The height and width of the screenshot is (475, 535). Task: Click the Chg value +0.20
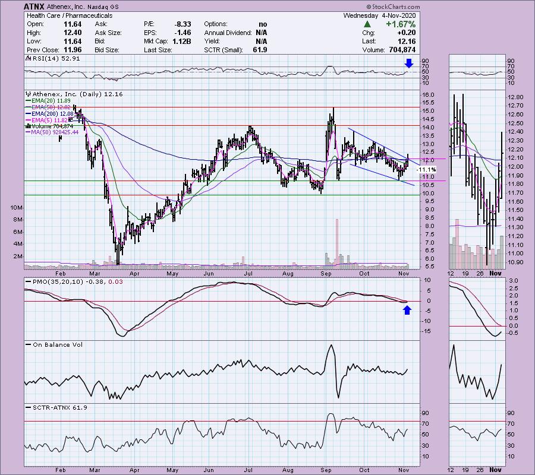407,33
